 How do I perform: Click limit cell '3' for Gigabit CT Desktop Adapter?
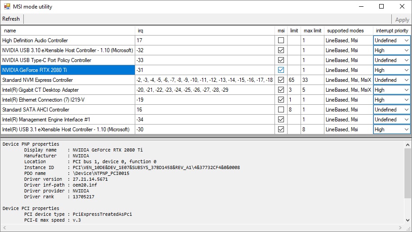pos(294,90)
